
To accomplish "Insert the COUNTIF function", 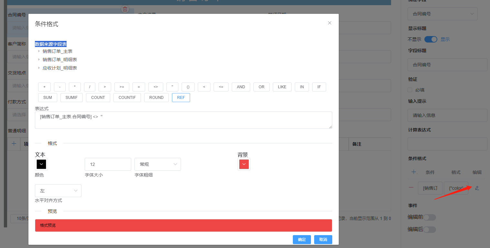I will pos(127,98).
